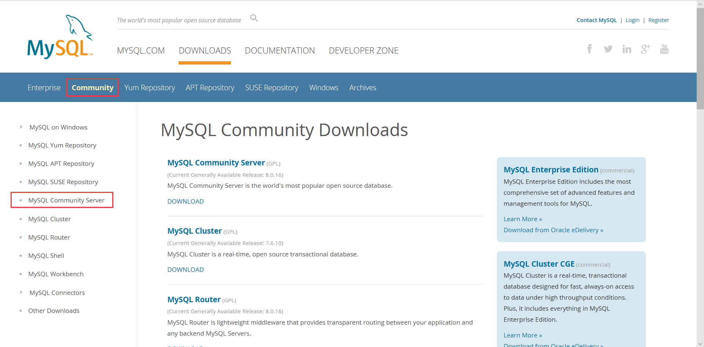Open MySQL on Windows sidebar link
The width and height of the screenshot is (704, 347).
[x=59, y=127]
